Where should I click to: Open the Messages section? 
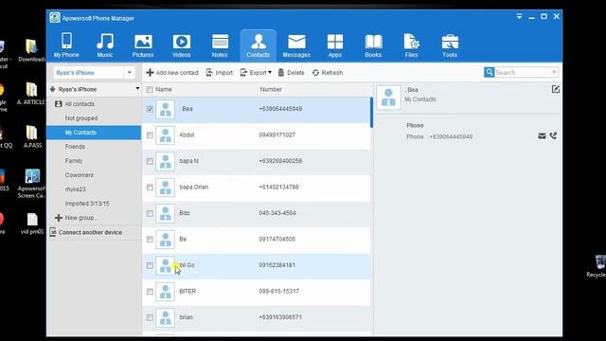click(296, 45)
